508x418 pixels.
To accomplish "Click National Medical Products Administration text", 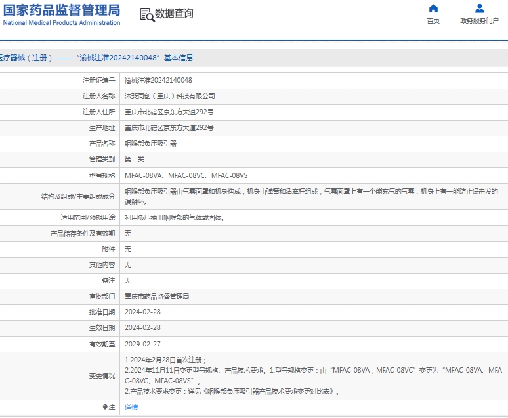I will coord(62,23).
